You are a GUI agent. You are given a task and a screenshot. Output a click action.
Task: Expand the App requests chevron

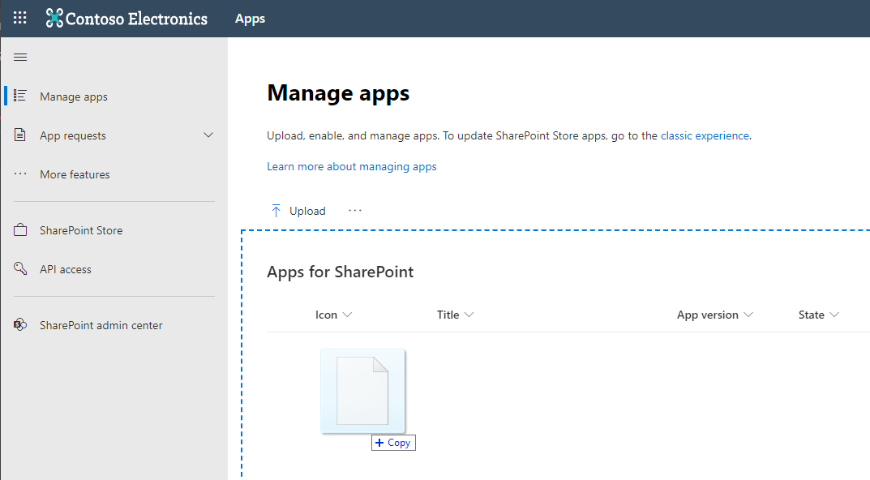208,135
